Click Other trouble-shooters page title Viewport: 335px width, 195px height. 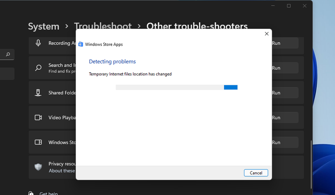pyautogui.click(x=197, y=26)
